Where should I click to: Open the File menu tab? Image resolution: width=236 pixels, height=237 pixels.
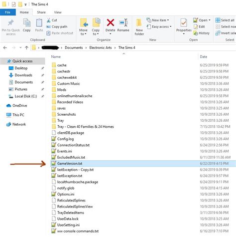click(8, 12)
